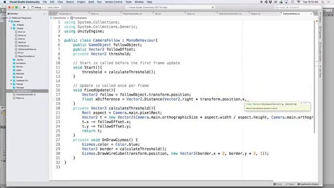This screenshot has width=334, height=188.
Task: Click the Visual Studio Community app menu
Action: (x=25, y=2)
